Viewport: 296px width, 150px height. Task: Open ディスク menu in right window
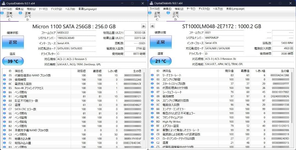pos(204,9)
